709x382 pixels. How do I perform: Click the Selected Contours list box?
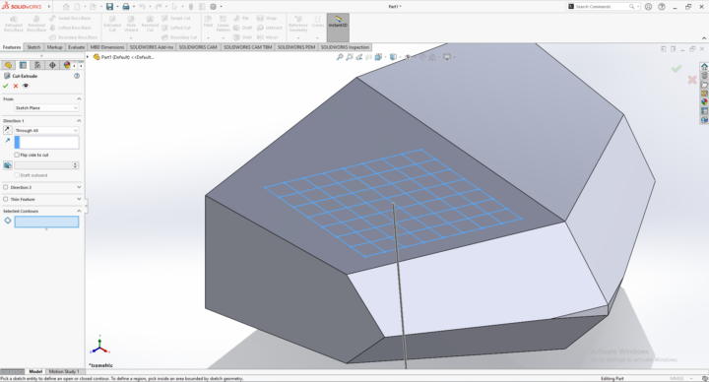46,222
